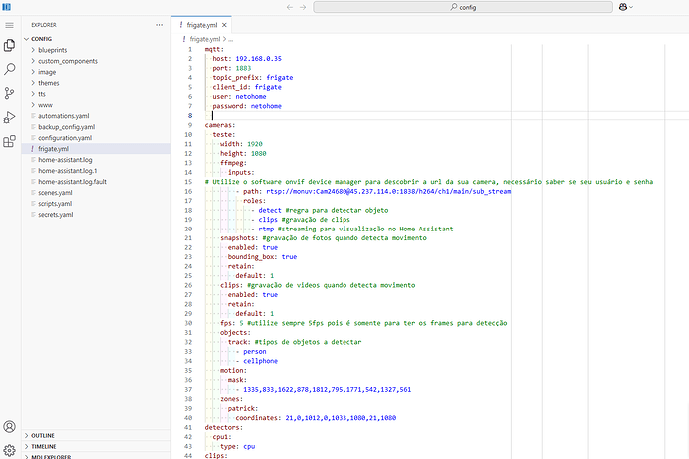Click line number 30 in the gutter
Viewport: 689px width, 459px height.
pyautogui.click(x=188, y=323)
